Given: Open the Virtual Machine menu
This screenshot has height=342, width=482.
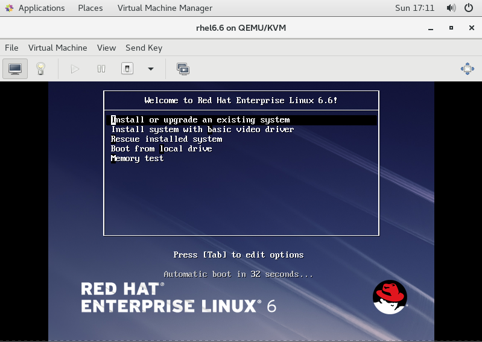Looking at the screenshot, I should [58, 48].
